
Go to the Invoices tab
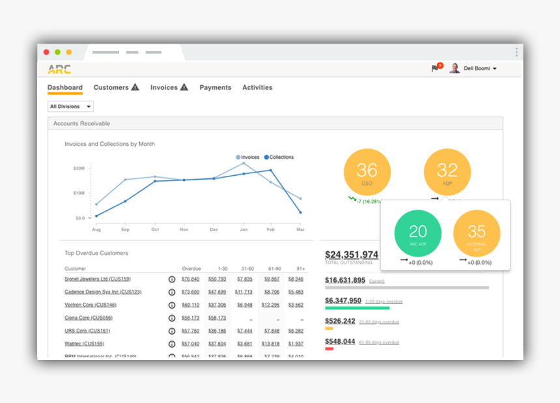[x=164, y=87]
